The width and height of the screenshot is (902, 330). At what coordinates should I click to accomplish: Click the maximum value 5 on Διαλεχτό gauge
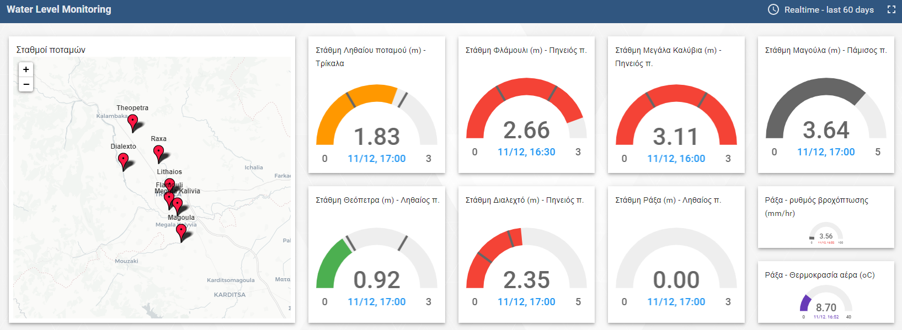pyautogui.click(x=578, y=302)
